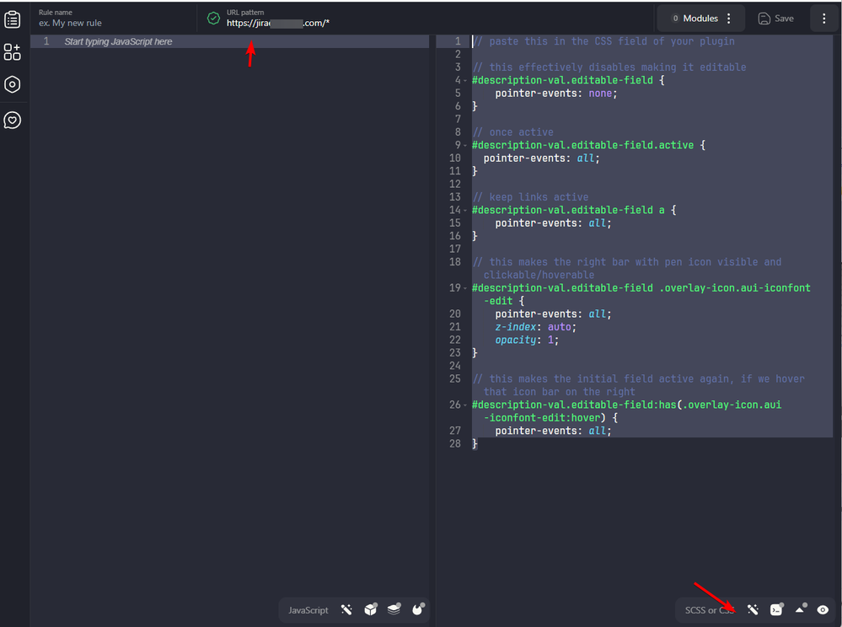Open the top-right kebab menu
Image resolution: width=842 pixels, height=627 pixels.
tap(823, 19)
